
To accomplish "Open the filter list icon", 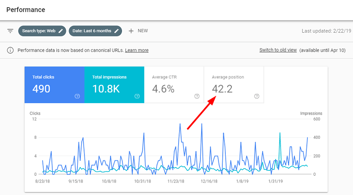I will (10, 31).
